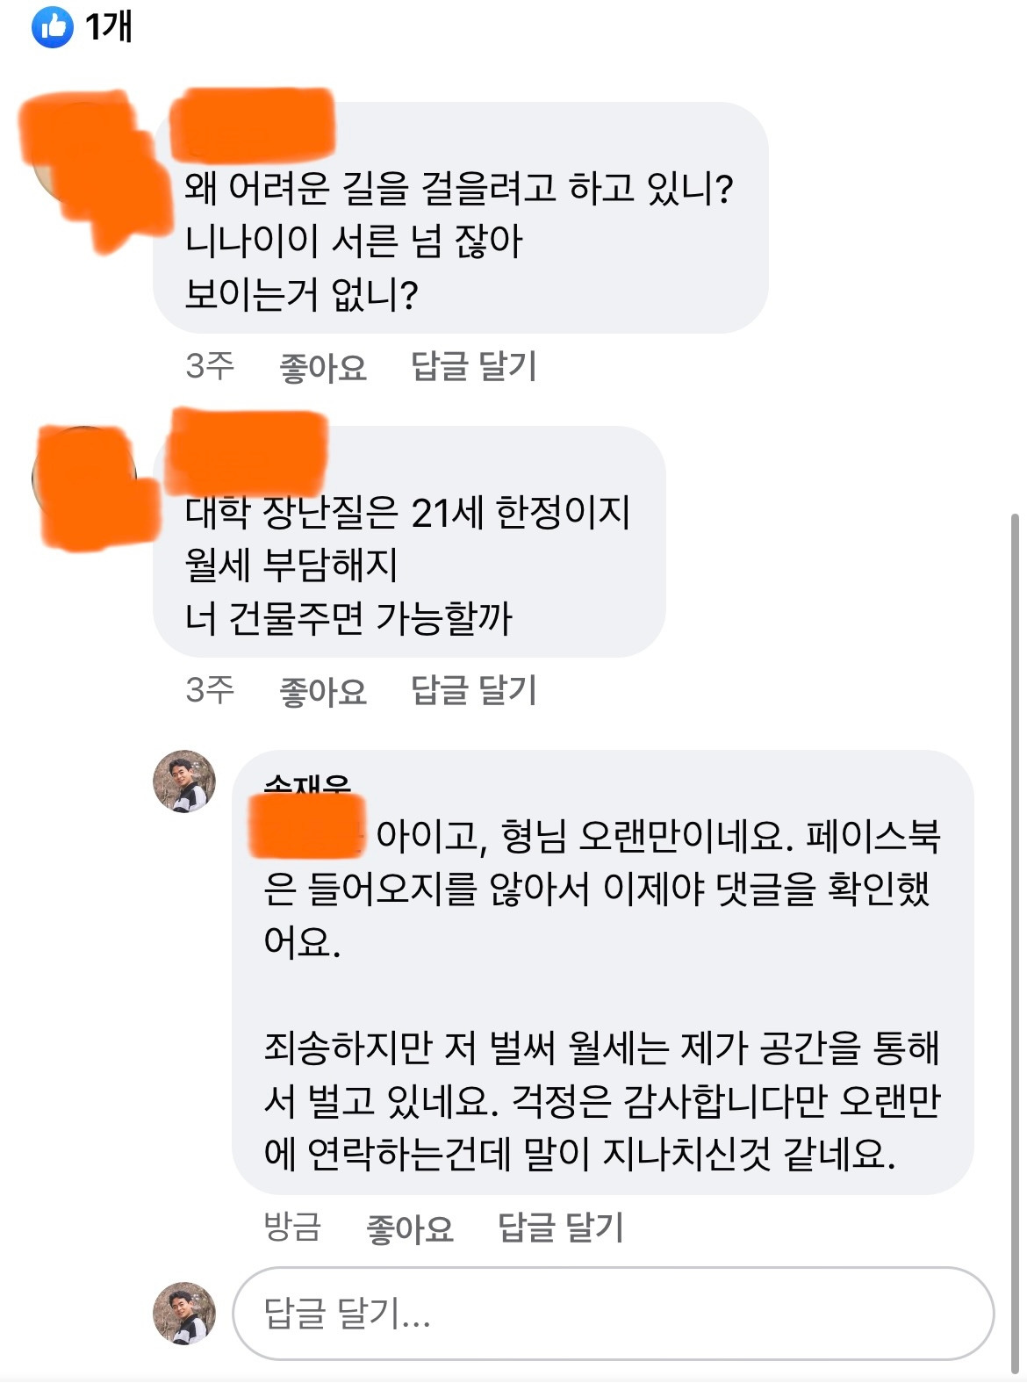The height and width of the screenshot is (1390, 1027).
Task: Click the redacted mention tag in the reply
Action: click(x=307, y=827)
